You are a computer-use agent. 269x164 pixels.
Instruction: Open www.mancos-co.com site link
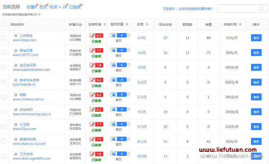coord(29,144)
